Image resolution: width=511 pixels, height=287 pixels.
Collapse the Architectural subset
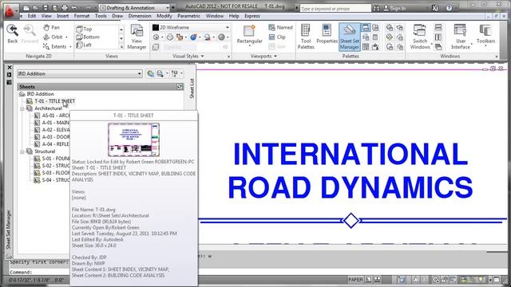22,108
